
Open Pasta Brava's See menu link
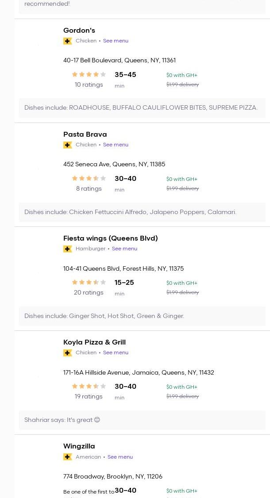pos(116,145)
